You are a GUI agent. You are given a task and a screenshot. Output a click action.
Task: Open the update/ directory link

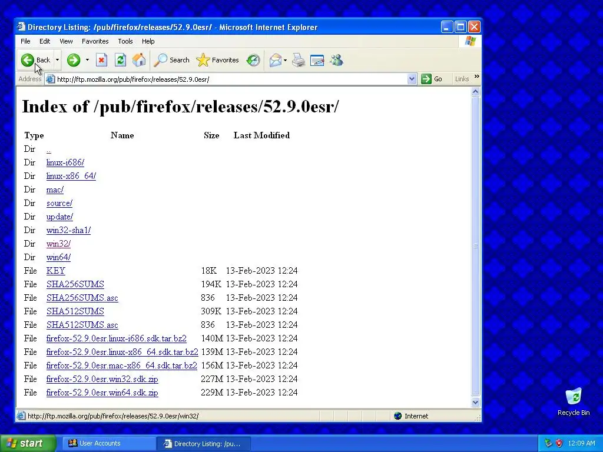tap(59, 217)
